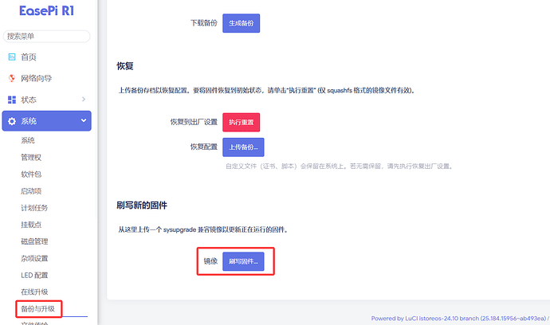Collapse the 系统 menu chevron
The width and height of the screenshot is (550, 325).
pos(84,121)
